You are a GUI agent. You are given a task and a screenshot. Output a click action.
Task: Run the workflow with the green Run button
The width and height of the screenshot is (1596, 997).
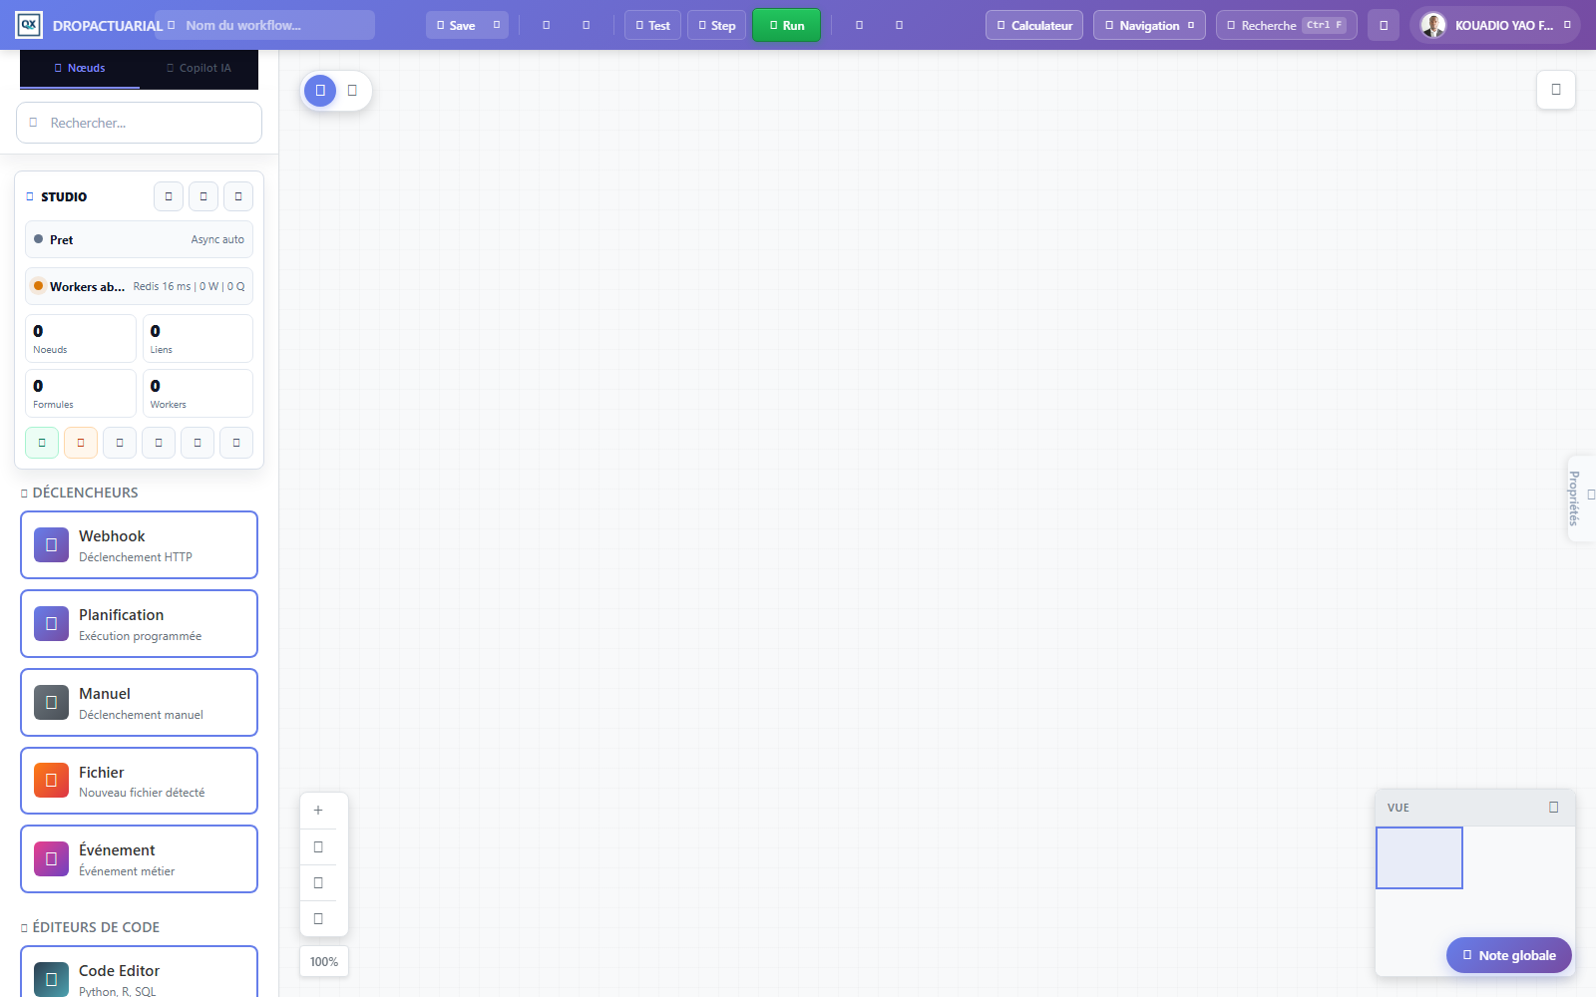(x=786, y=25)
